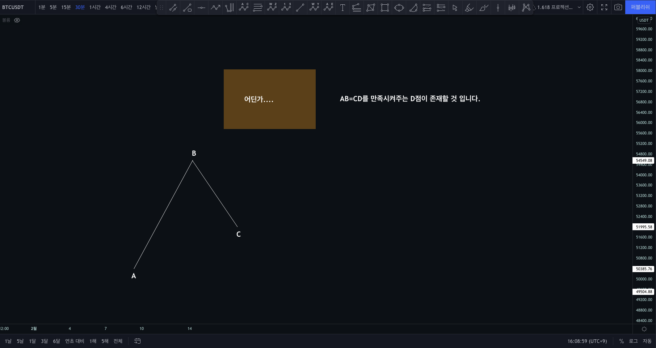Set date range to 5해
656x348 pixels.
coord(105,341)
